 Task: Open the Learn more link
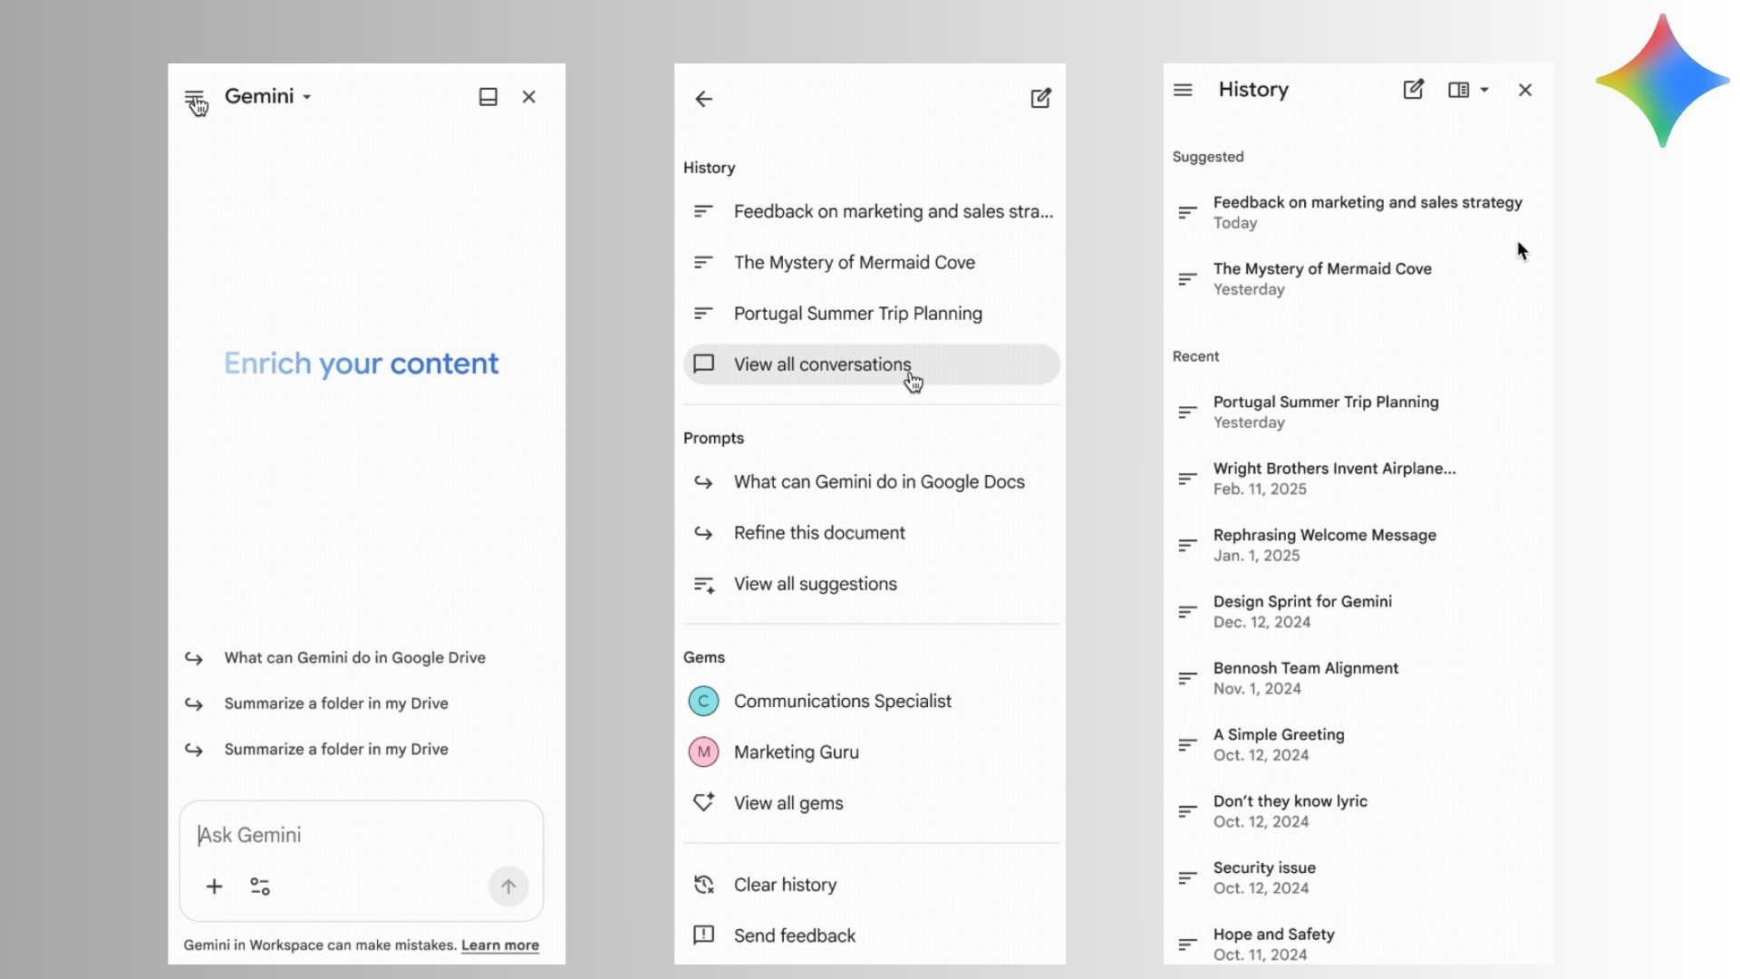point(499,945)
